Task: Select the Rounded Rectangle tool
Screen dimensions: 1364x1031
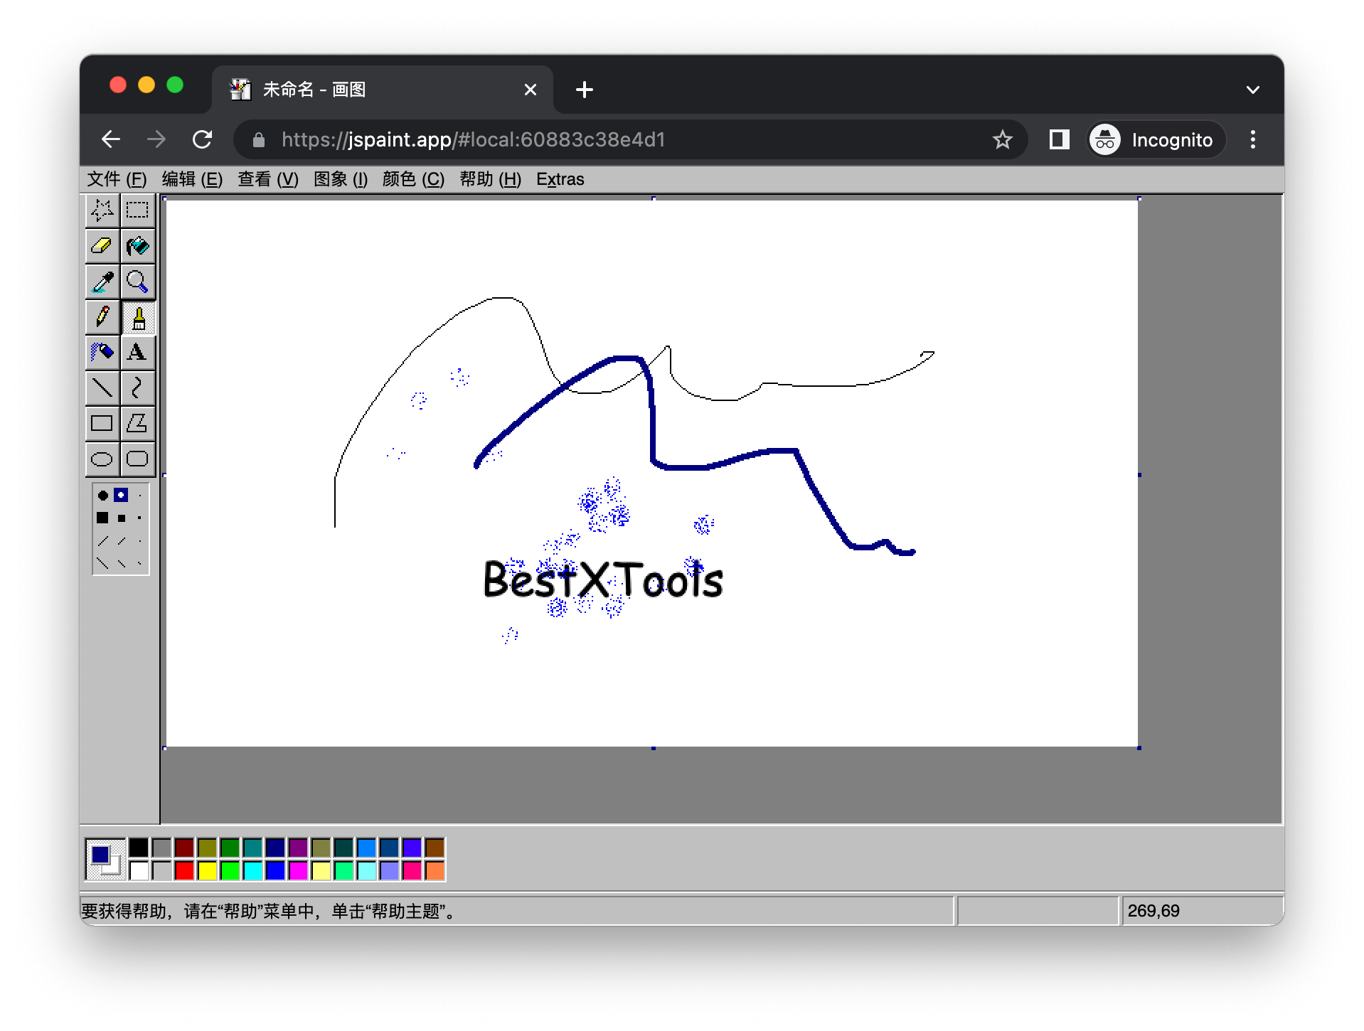Action: pos(138,459)
